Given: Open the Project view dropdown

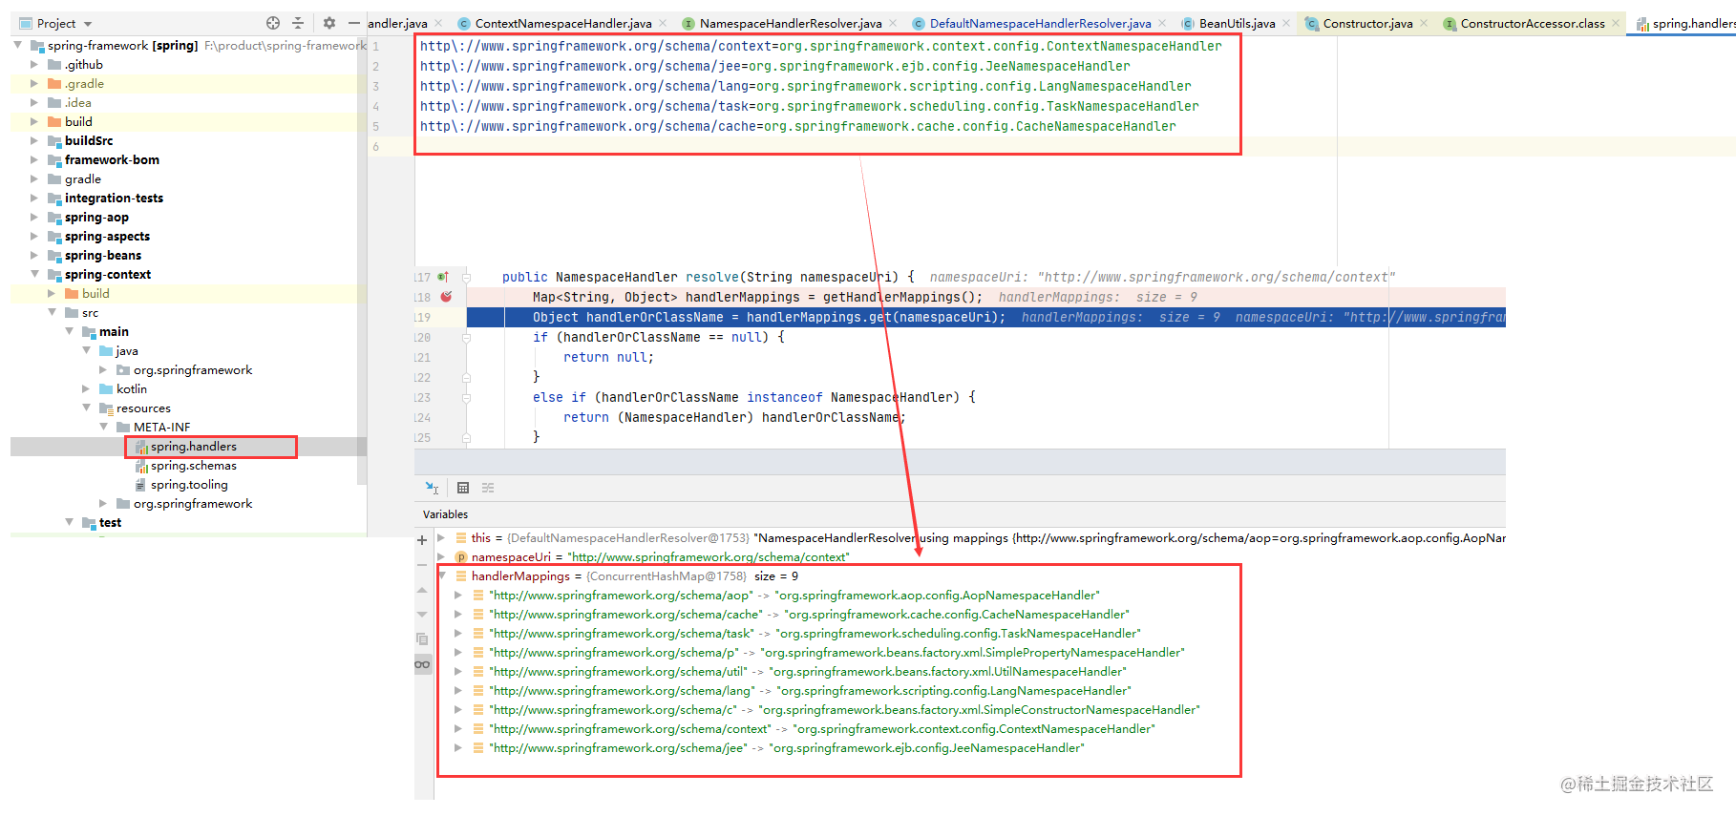Looking at the screenshot, I should (88, 24).
